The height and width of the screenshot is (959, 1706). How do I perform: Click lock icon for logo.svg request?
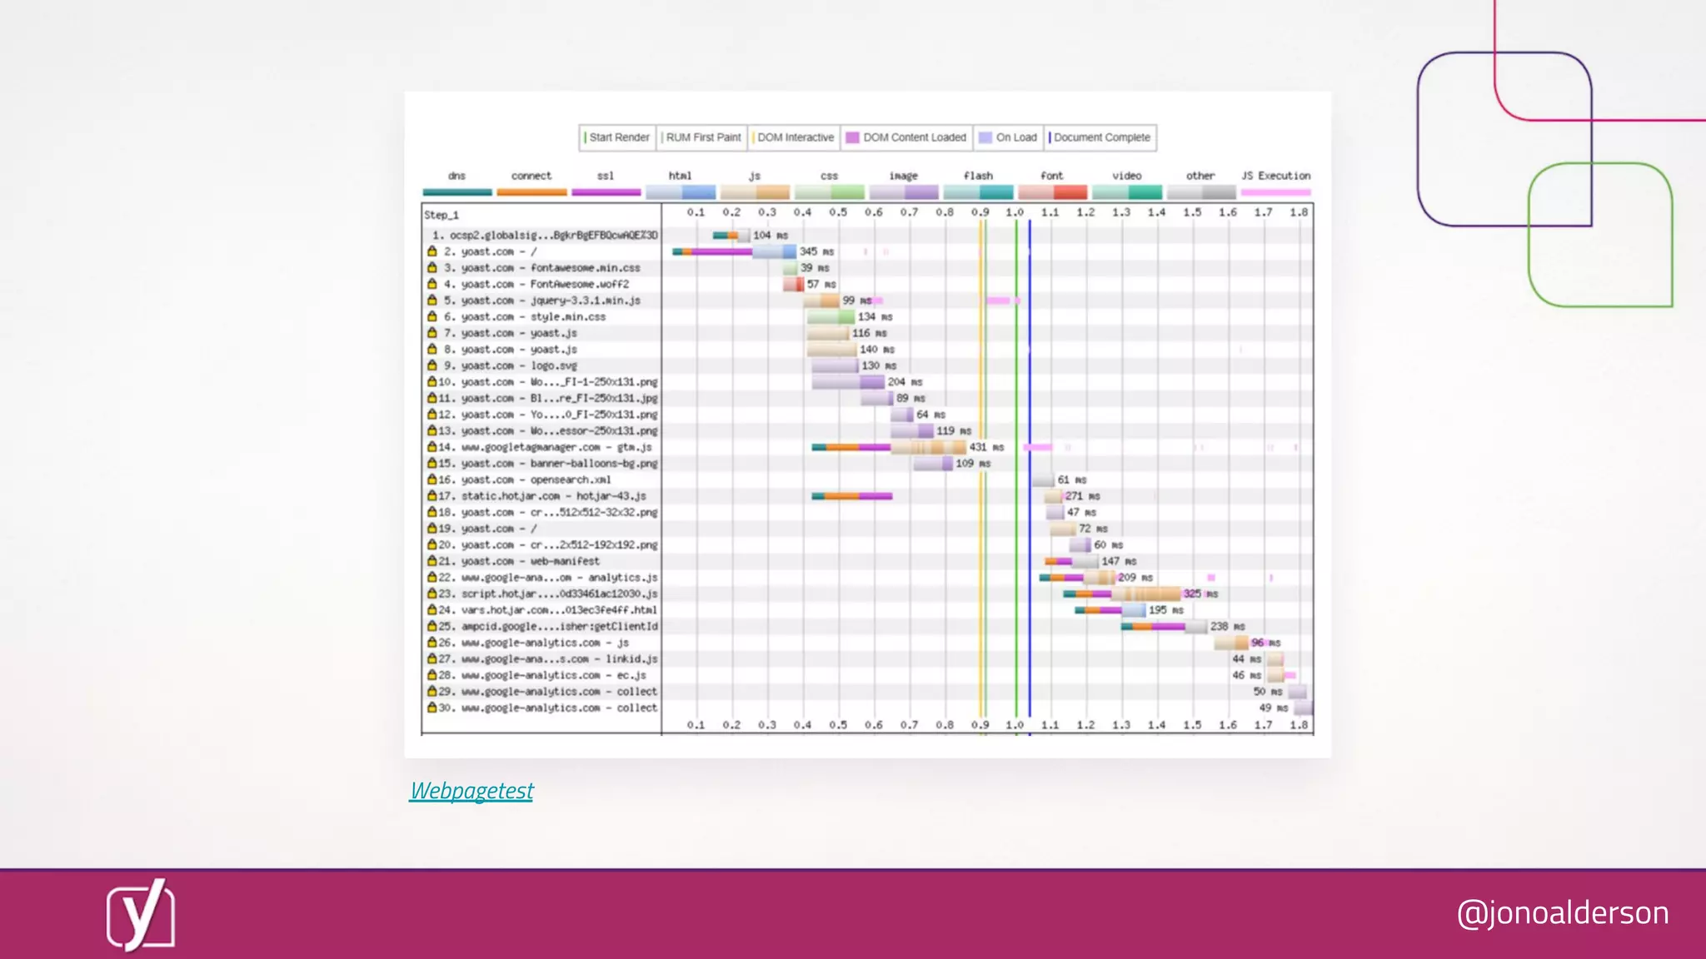[431, 365]
